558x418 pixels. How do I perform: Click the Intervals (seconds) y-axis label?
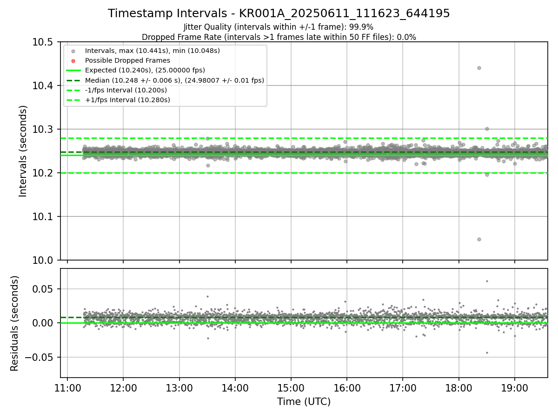(23, 151)
